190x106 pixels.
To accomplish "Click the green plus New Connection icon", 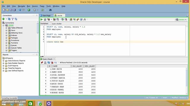I will 3,19.
